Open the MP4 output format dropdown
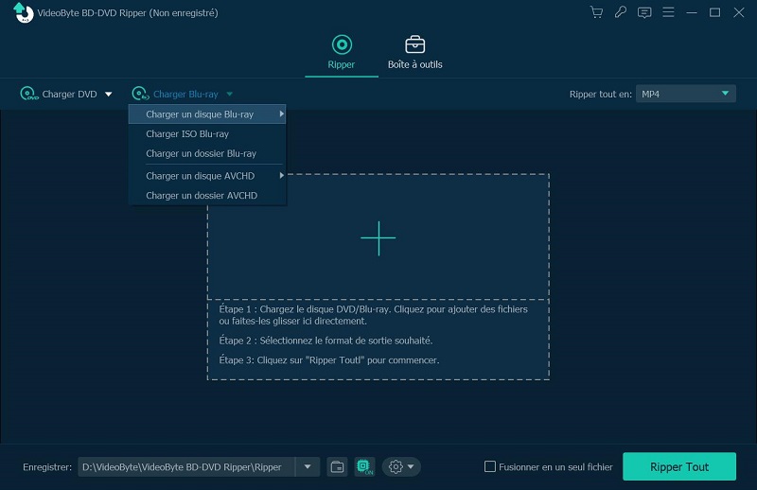Viewport: 757px width, 490px height. (685, 94)
